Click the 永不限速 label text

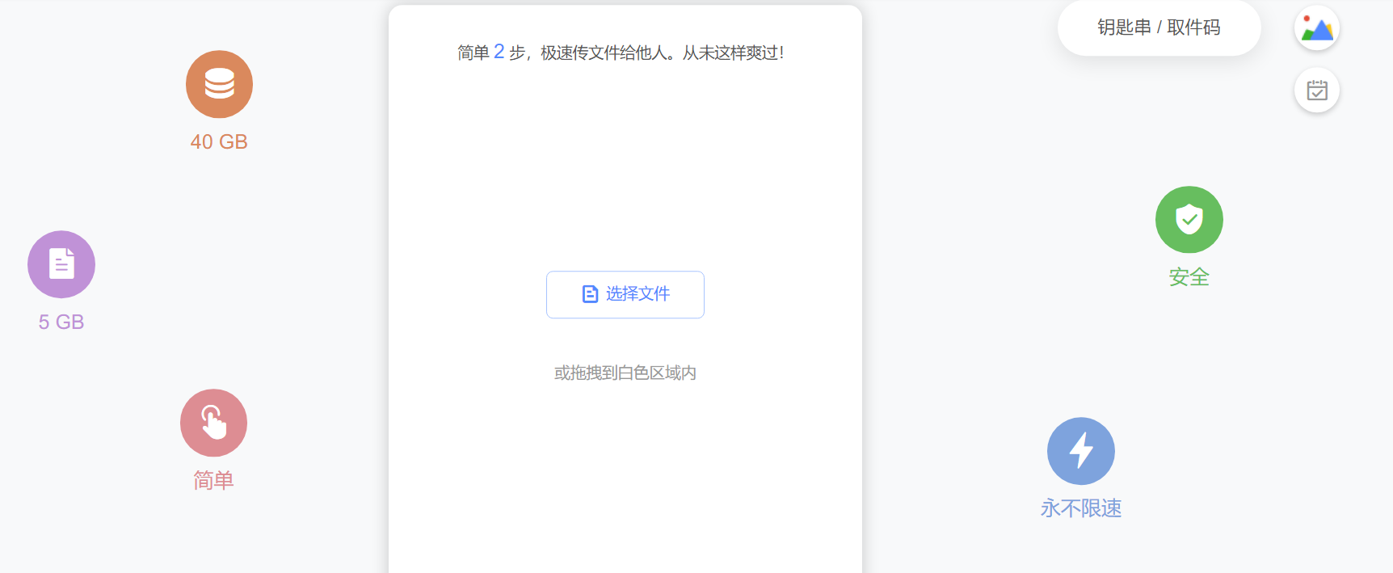1081,508
